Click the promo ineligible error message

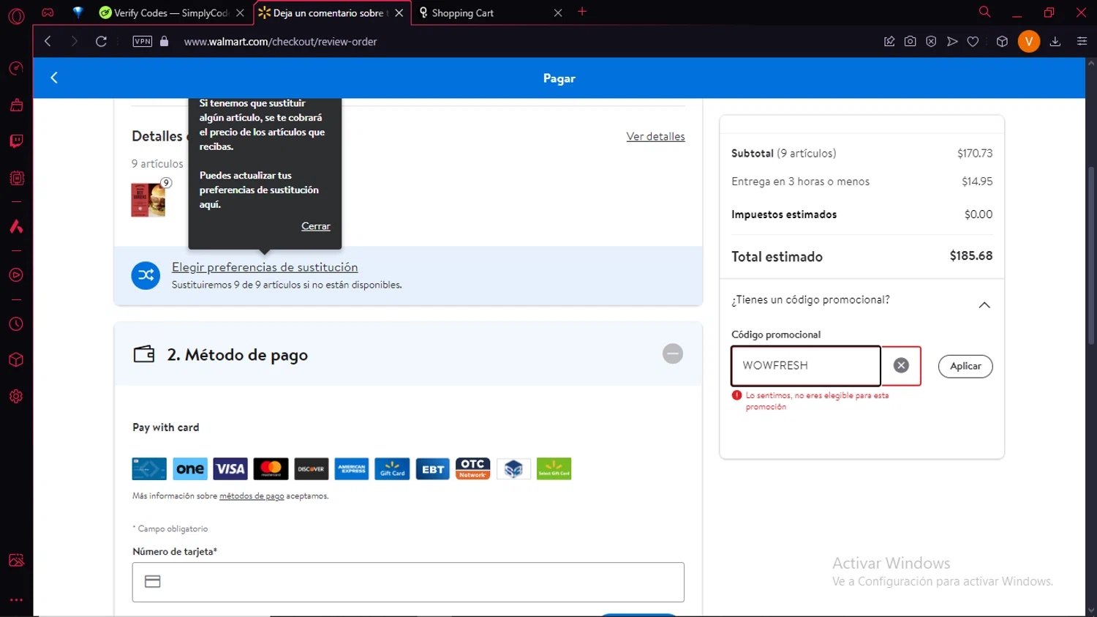pyautogui.click(x=817, y=401)
